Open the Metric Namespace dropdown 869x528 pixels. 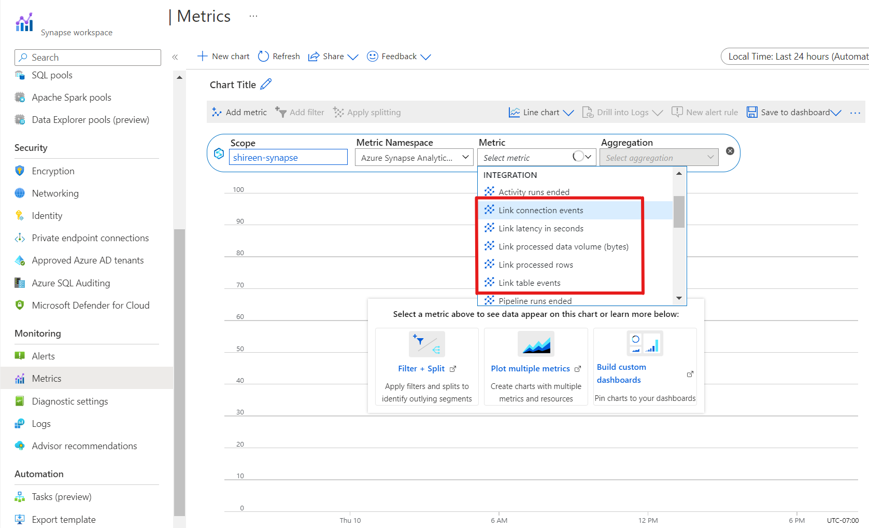point(414,157)
